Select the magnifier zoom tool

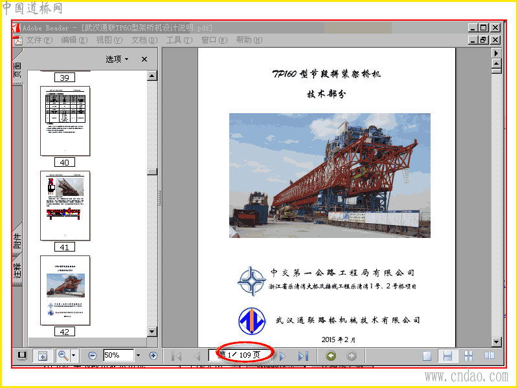62,355
